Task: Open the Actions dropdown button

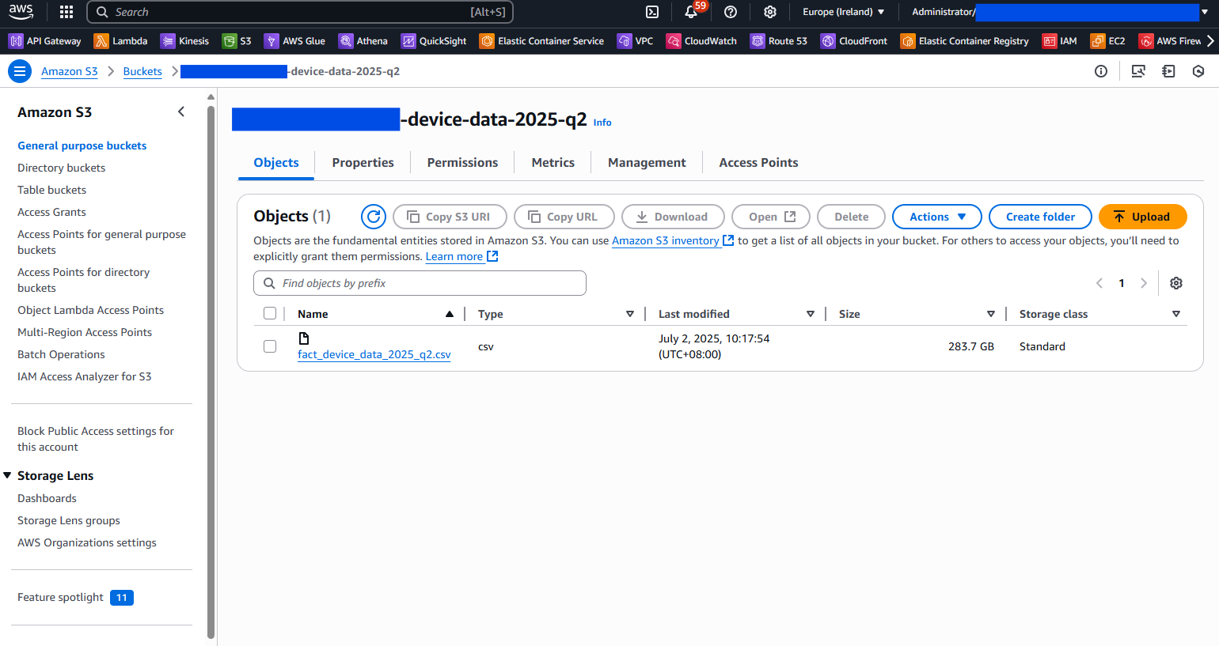Action: [x=937, y=217]
